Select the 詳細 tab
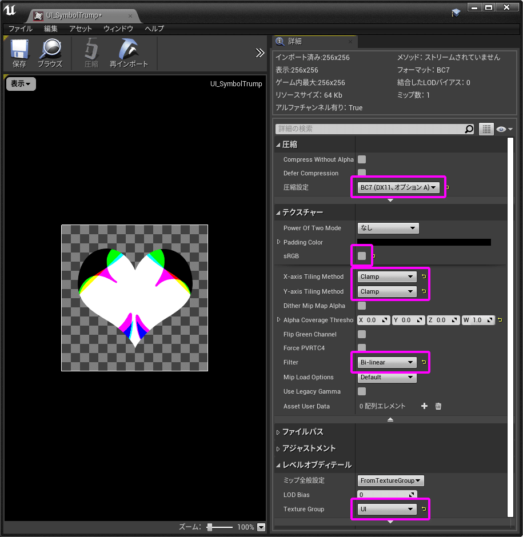Screen dimensions: 523x537 pyautogui.click(x=316, y=42)
